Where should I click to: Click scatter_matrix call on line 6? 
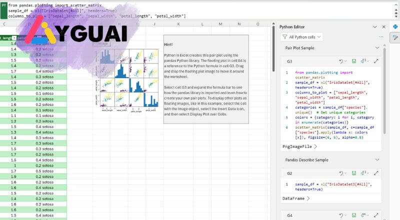(x=334, y=132)
